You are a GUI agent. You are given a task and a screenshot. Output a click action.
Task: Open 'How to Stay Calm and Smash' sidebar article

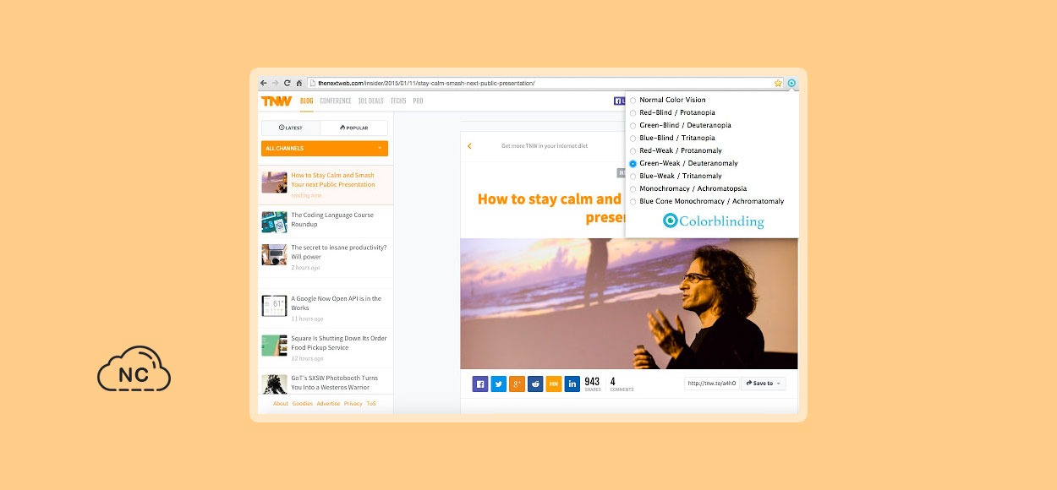(x=333, y=180)
